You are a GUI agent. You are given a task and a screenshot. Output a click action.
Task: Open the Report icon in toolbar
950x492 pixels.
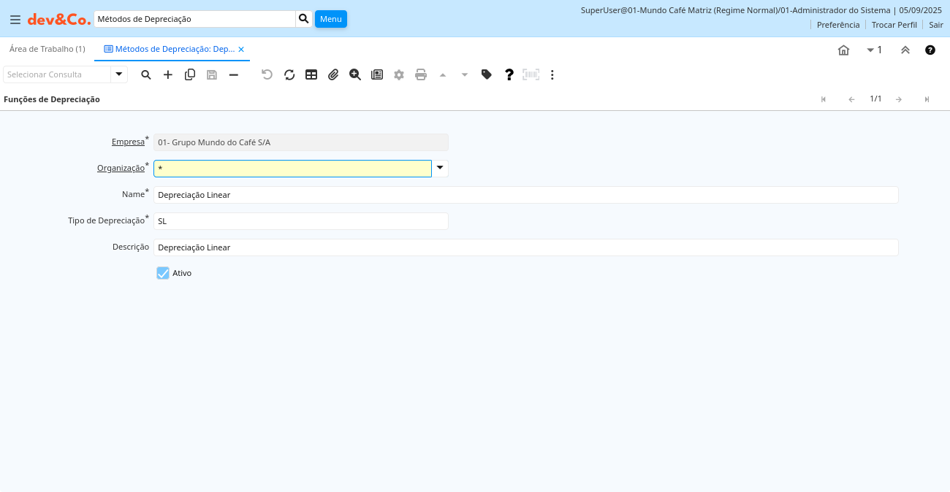(377, 74)
